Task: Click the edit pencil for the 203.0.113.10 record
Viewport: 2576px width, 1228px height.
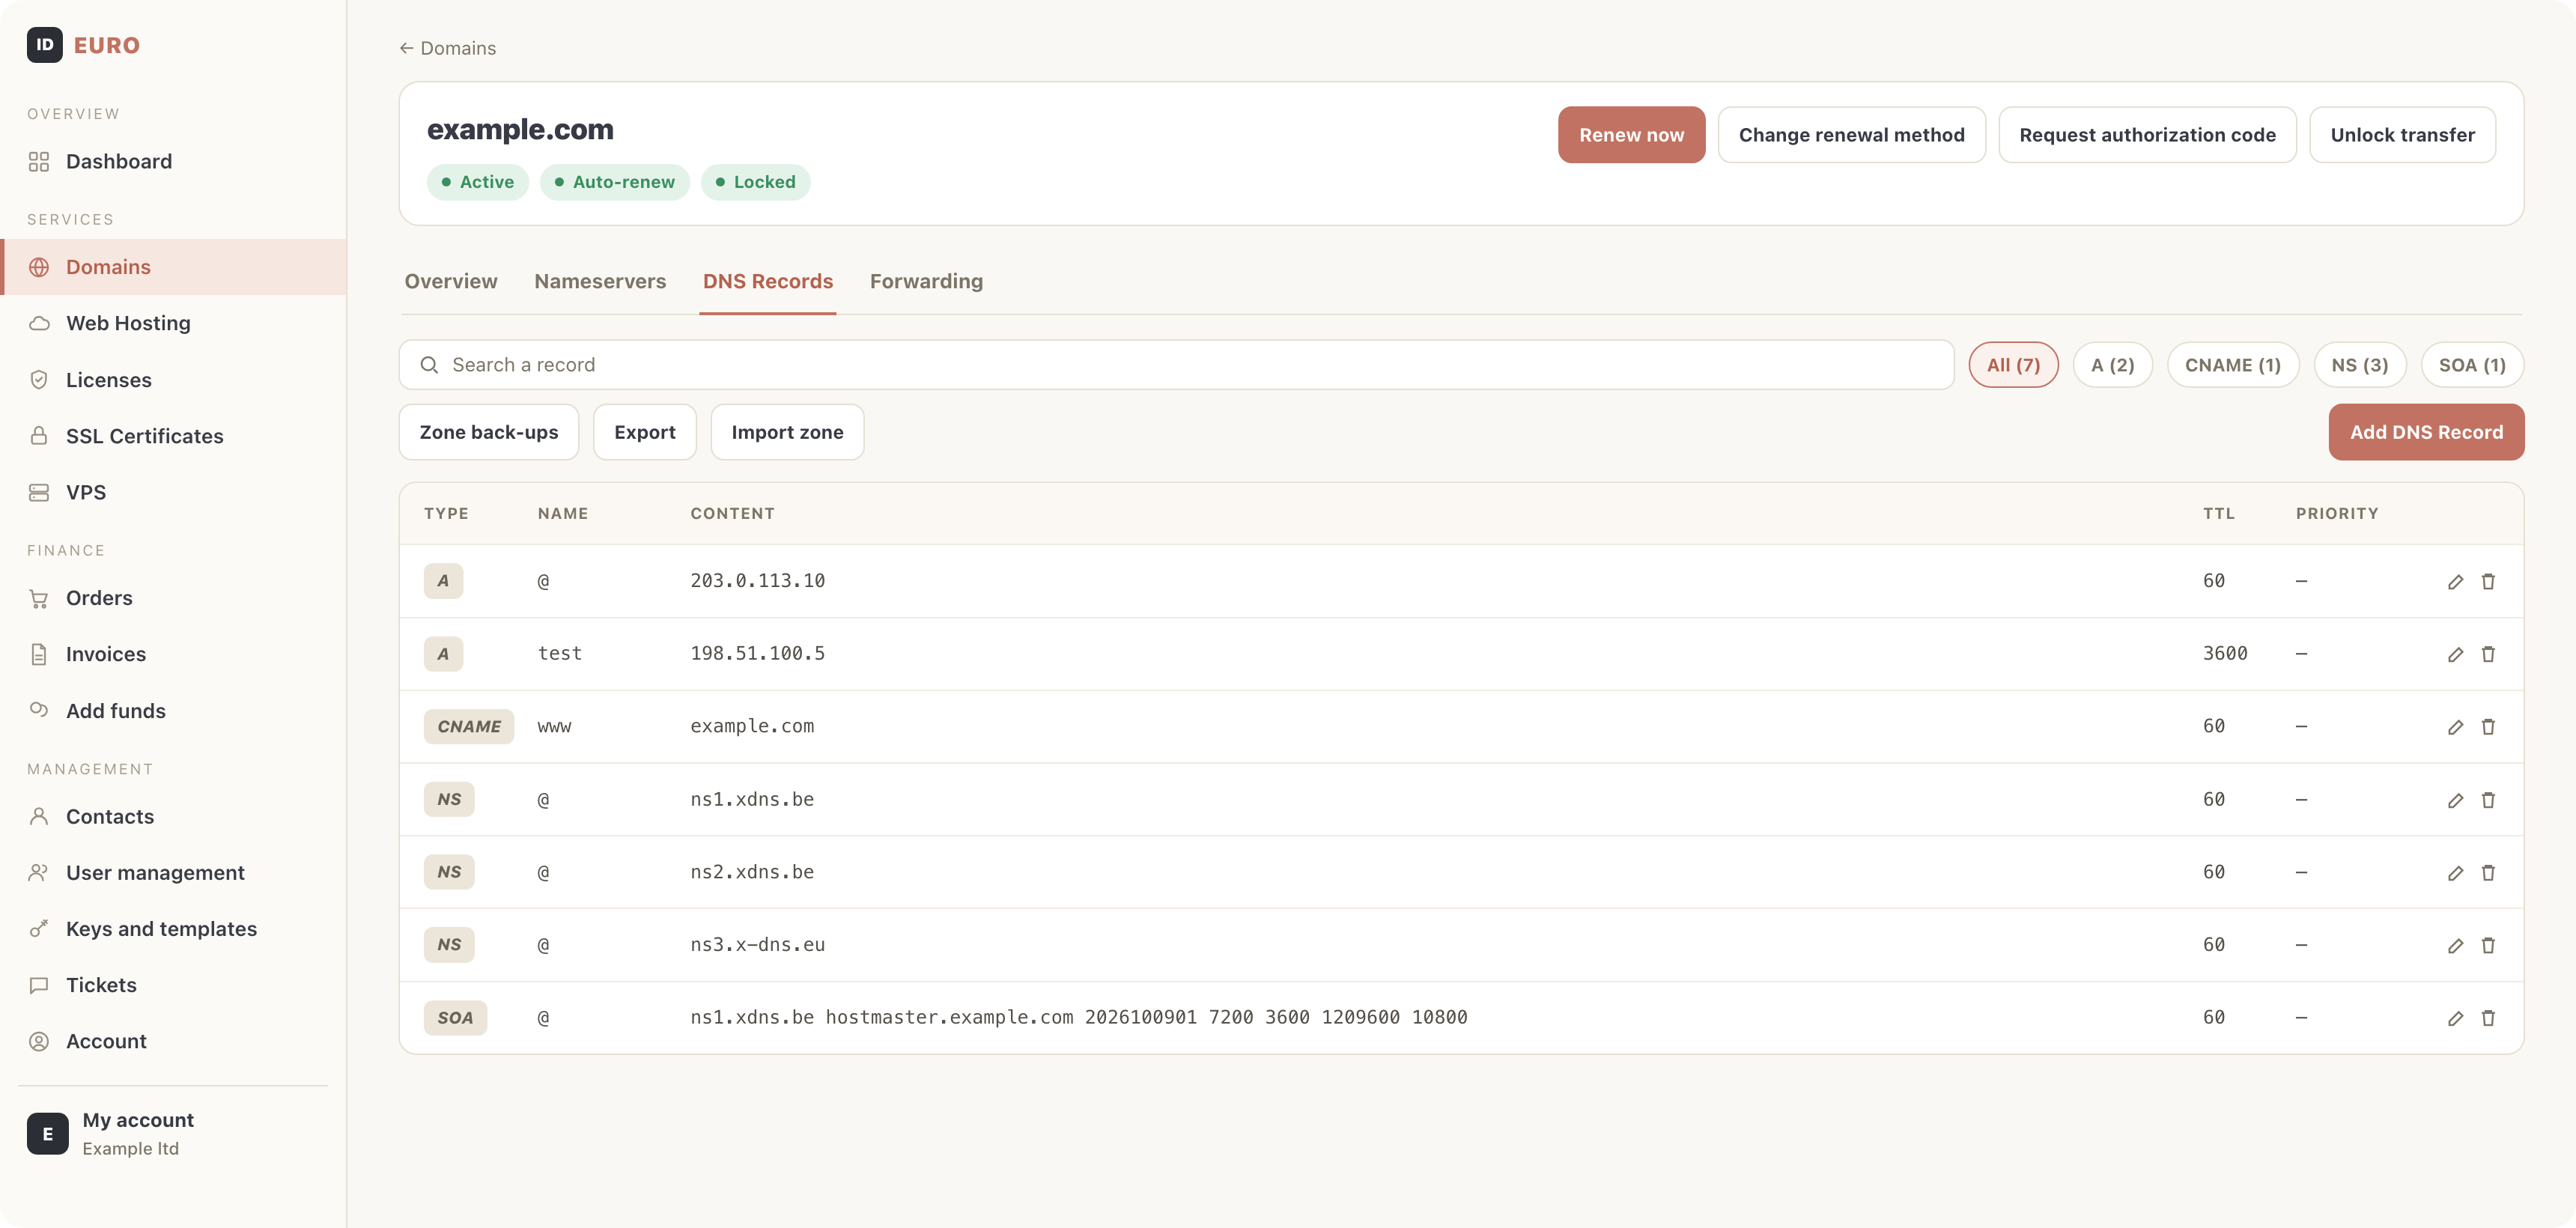Action: click(2455, 582)
